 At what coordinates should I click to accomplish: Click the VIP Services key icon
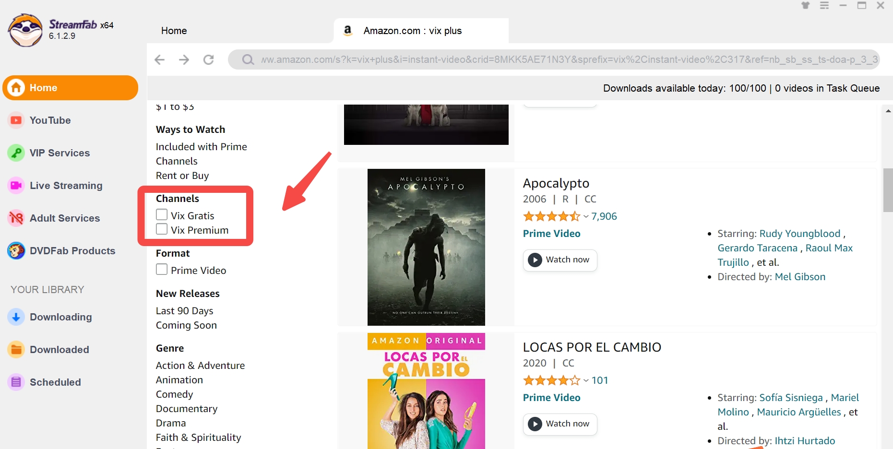pyautogui.click(x=16, y=153)
